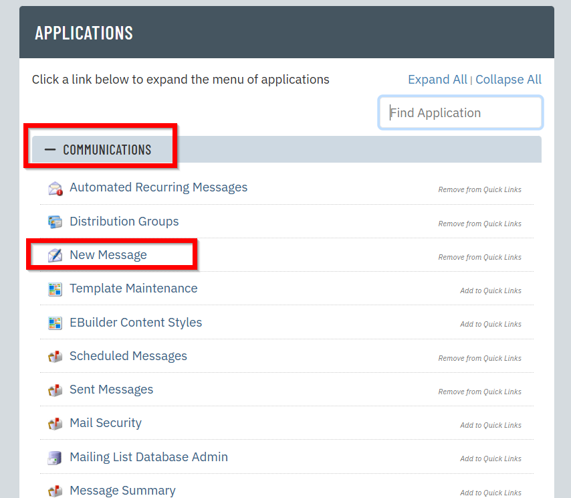Remove Scheduled Messages from Quick Links
The width and height of the screenshot is (571, 498).
[479, 358]
